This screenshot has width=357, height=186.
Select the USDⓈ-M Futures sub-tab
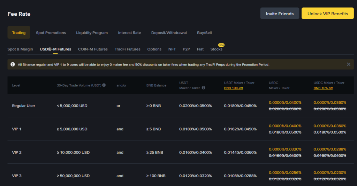click(x=55, y=49)
